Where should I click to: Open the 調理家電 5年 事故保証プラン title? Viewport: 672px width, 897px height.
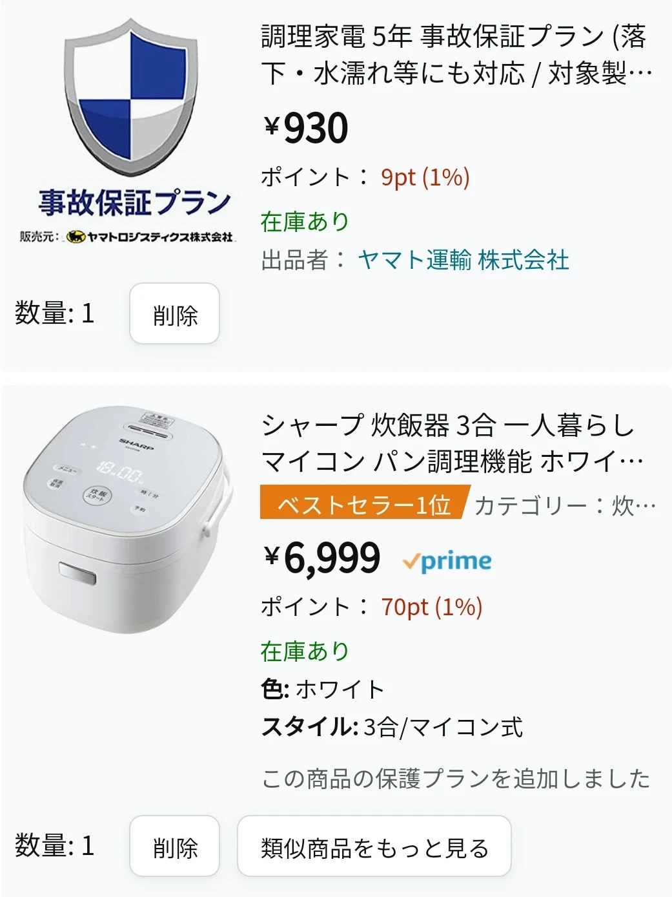coord(456,56)
